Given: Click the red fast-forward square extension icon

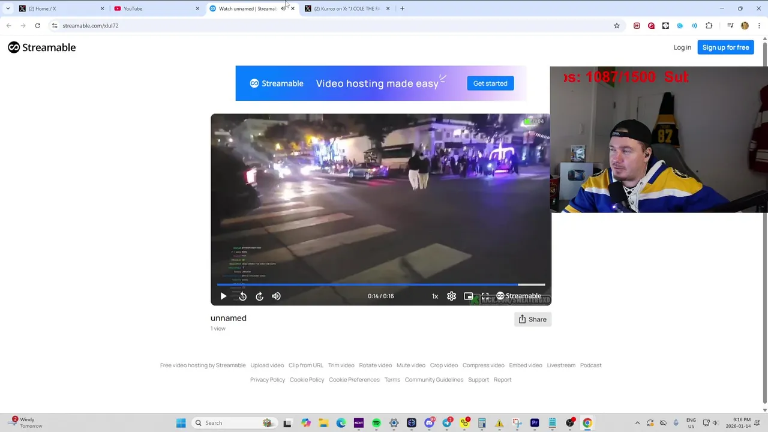Looking at the screenshot, I should click(637, 26).
